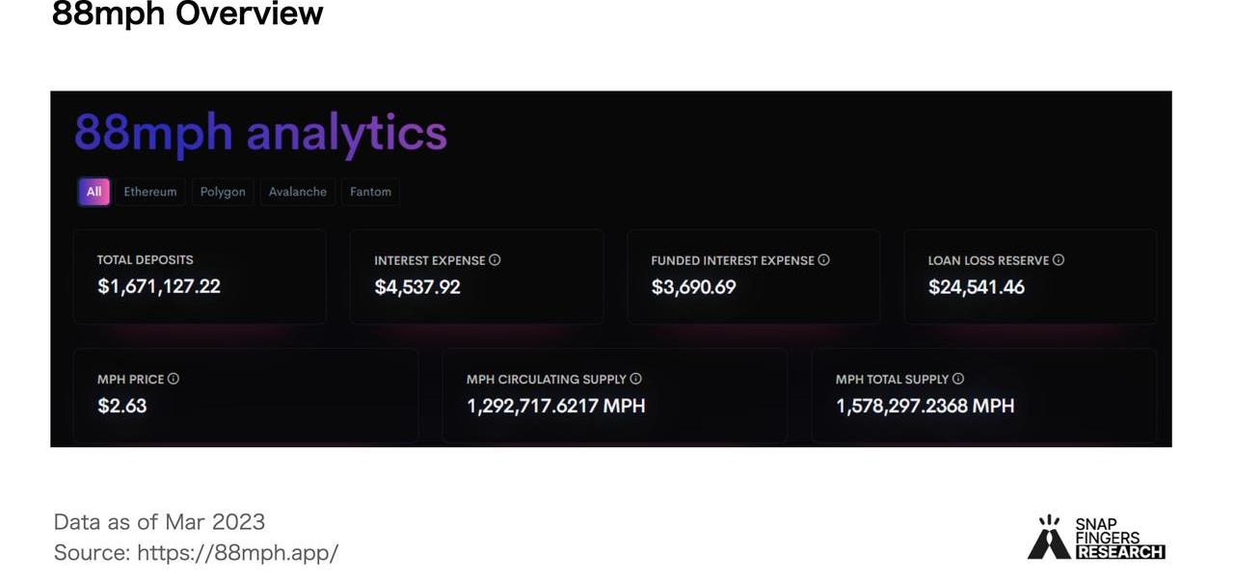Select the Polygon network tab
This screenshot has height=581, width=1234.
point(223,192)
